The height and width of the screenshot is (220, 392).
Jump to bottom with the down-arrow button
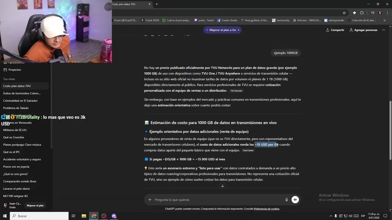point(223,186)
